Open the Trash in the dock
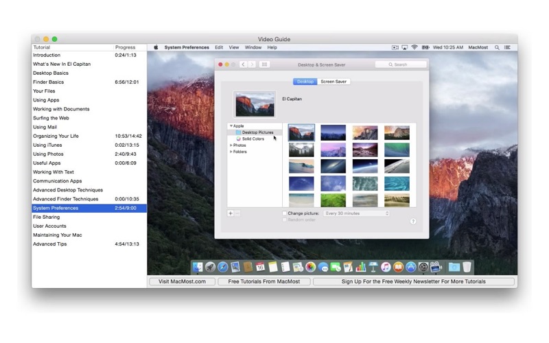 point(467,267)
